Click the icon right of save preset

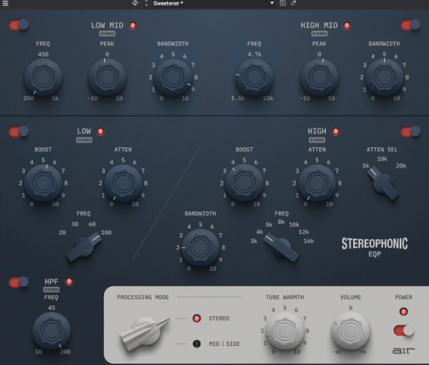(x=294, y=3)
